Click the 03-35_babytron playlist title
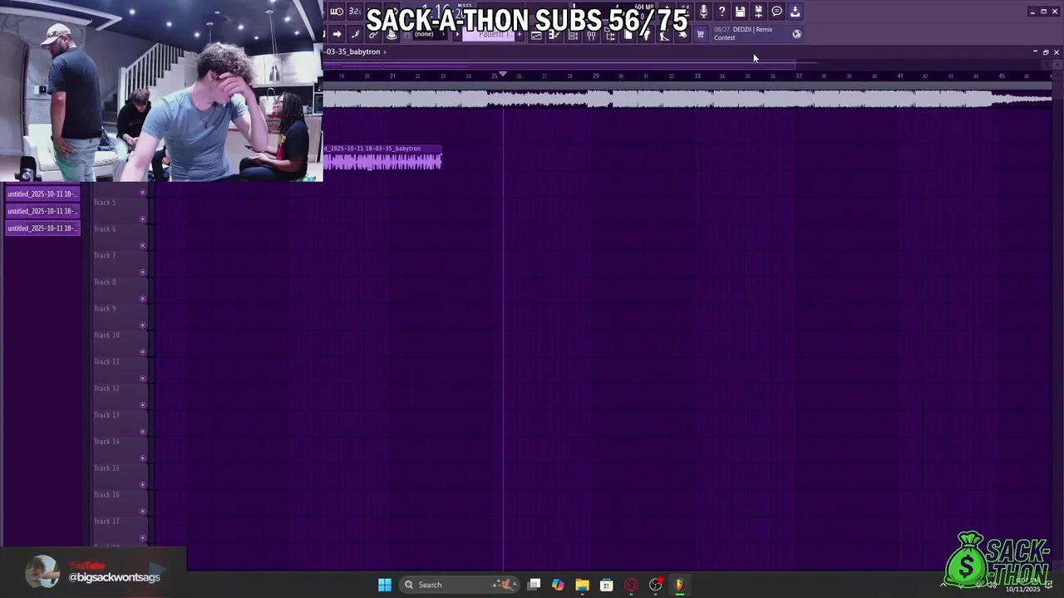This screenshot has height=598, width=1064. [352, 51]
